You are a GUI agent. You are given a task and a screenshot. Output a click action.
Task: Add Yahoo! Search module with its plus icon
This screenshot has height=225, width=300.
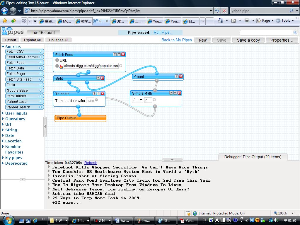click(x=40, y=107)
